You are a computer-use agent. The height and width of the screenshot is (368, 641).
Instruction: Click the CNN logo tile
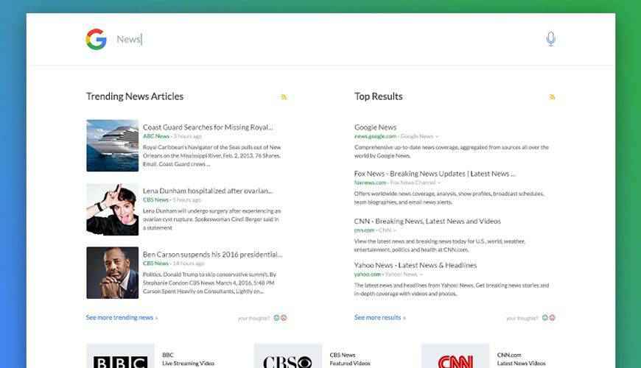tap(455, 357)
